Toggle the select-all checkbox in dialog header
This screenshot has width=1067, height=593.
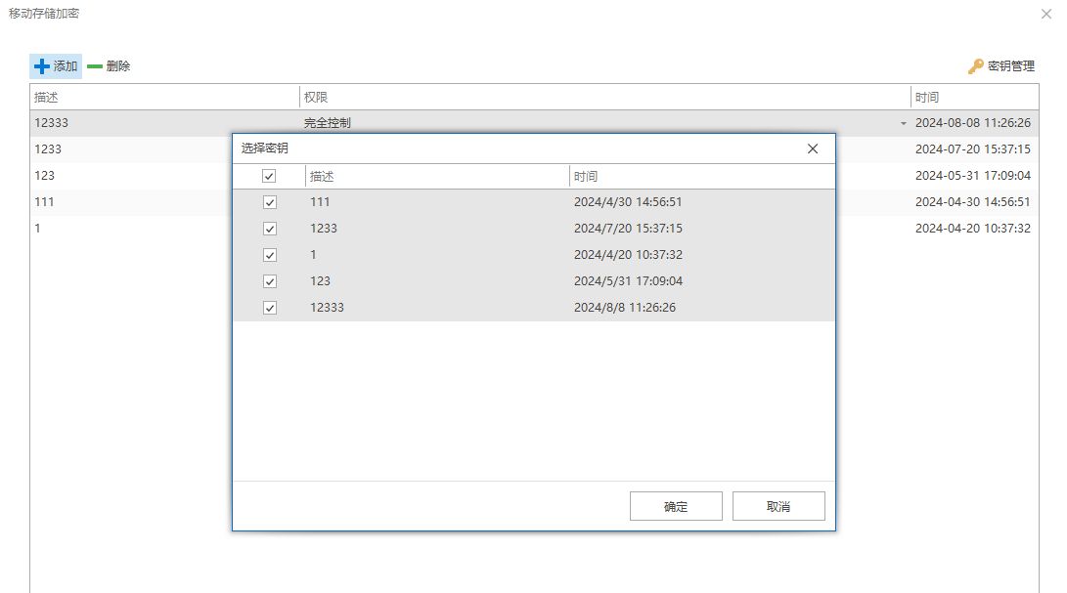click(x=269, y=176)
